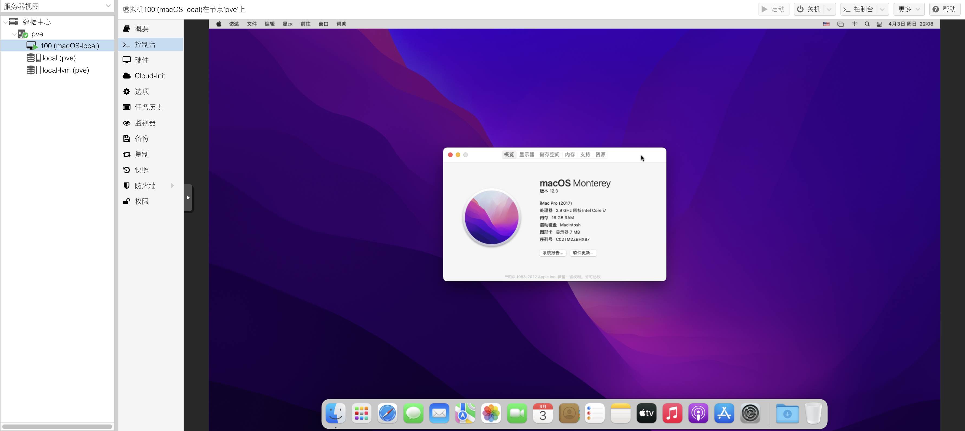965x431 pixels.
Task: Open Photos app in the dock
Action: pyautogui.click(x=491, y=413)
